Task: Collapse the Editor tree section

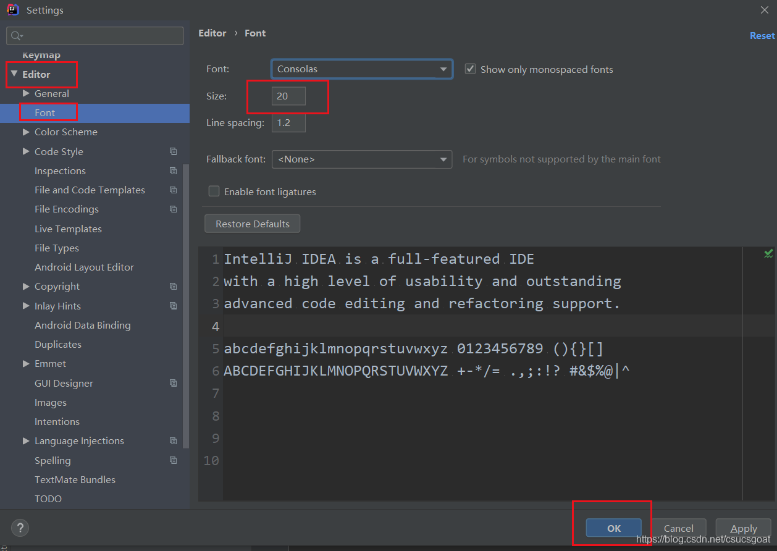Action: [x=14, y=74]
